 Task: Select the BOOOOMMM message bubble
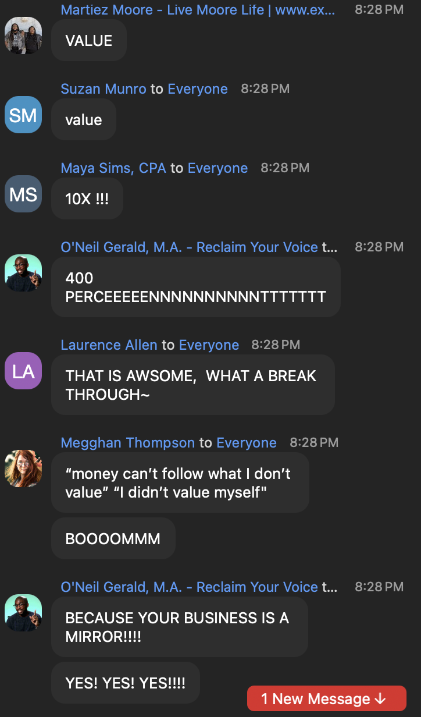pyautogui.click(x=113, y=539)
